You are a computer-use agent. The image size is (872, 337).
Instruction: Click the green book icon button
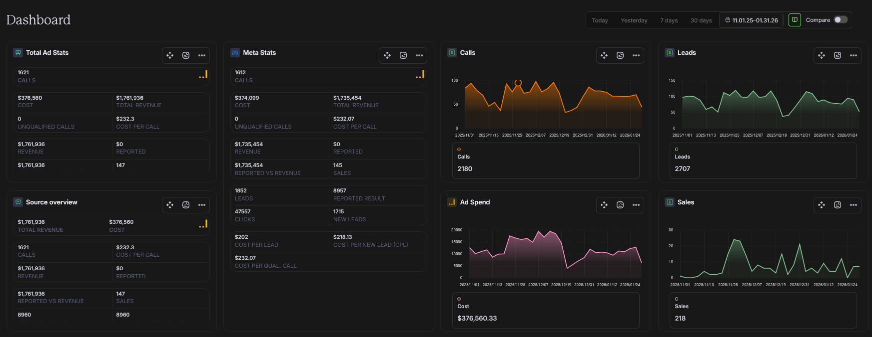click(795, 20)
